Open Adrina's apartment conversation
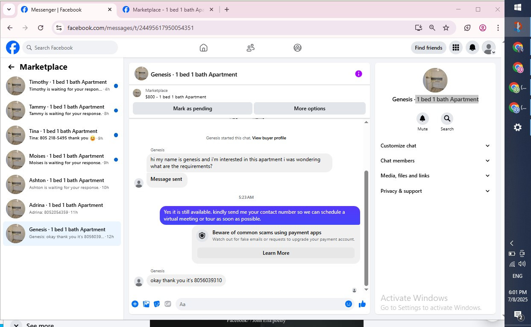Viewport: 531px width, 327px height. 62,209
